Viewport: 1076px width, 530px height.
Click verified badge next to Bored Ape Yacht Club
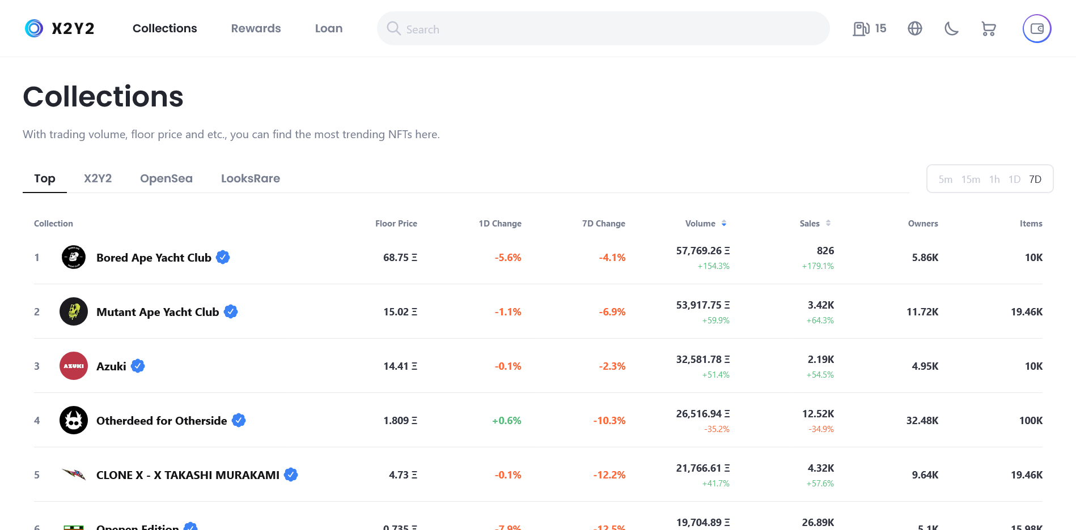[x=223, y=257]
